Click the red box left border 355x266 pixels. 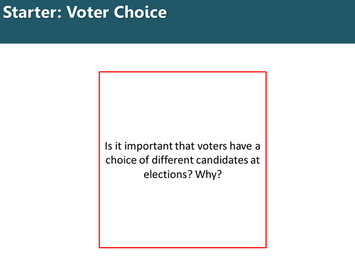[x=99, y=160]
